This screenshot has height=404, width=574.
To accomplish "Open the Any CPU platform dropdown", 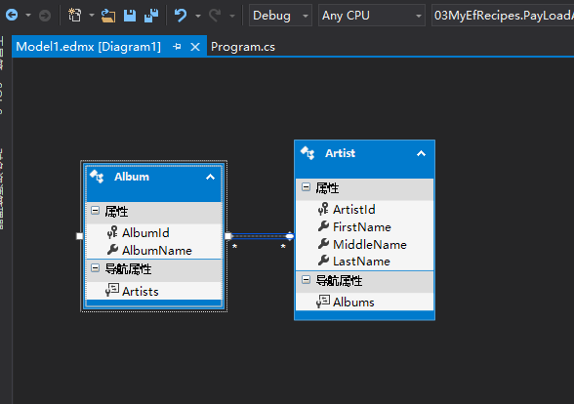I will pos(372,16).
